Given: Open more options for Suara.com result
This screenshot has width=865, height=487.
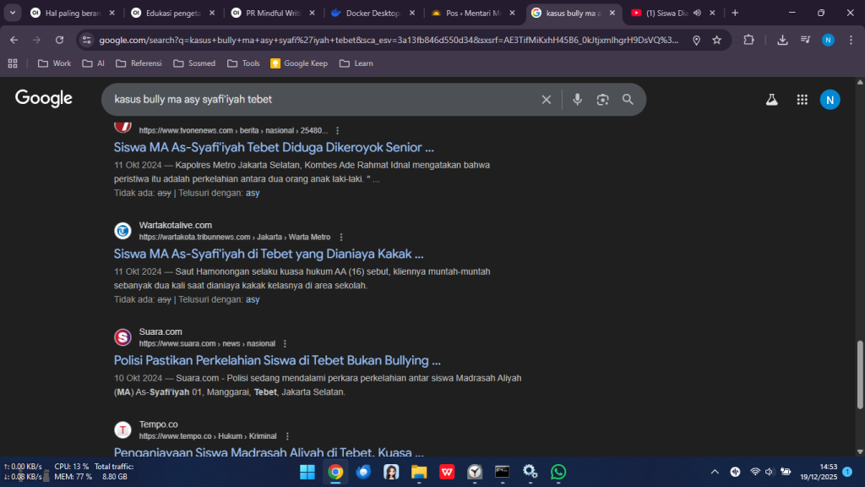Looking at the screenshot, I should click(286, 344).
